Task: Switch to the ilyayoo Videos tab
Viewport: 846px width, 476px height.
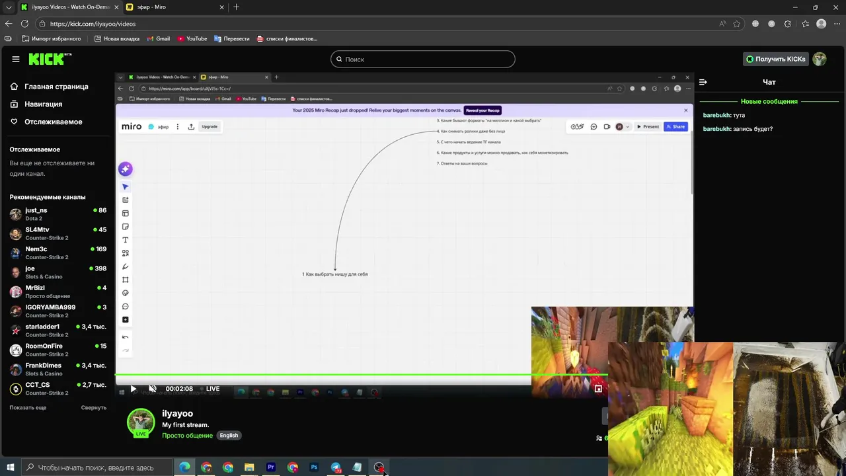Action: 69,7
